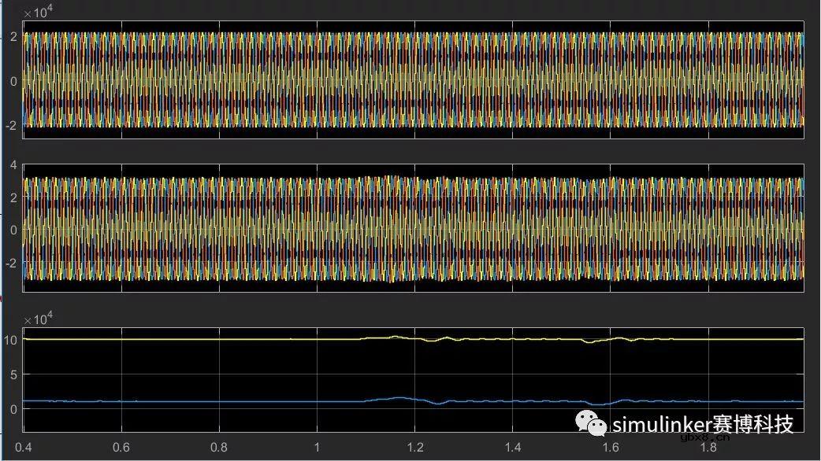This screenshot has height=461, width=821.
Task: Click the middle three-phase waveform plot
Action: (414, 229)
